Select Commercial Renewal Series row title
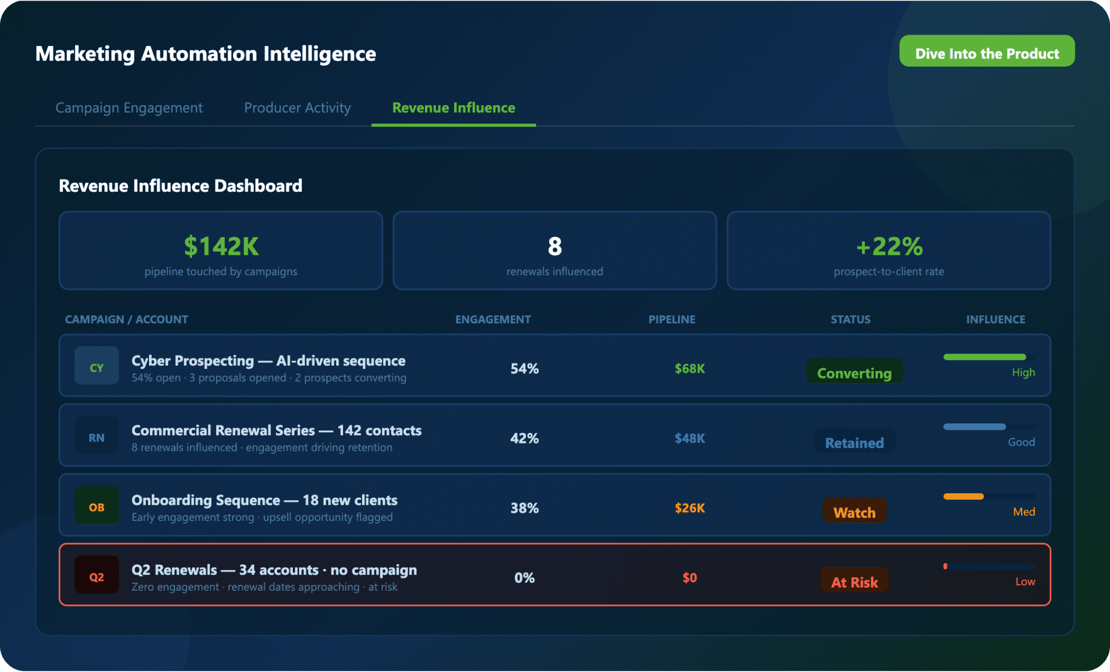The height and width of the screenshot is (672, 1110). (x=276, y=430)
